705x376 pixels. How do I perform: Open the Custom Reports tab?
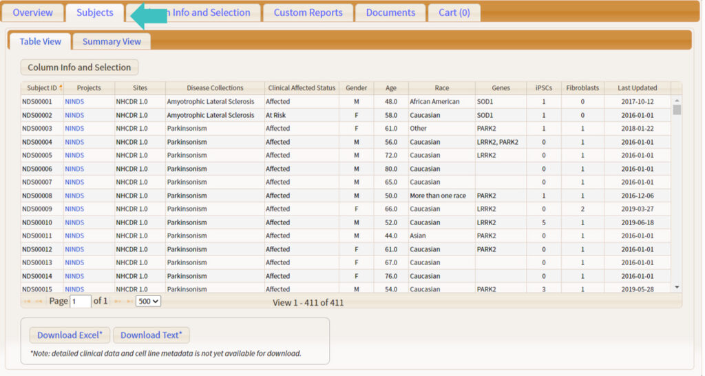pos(308,12)
